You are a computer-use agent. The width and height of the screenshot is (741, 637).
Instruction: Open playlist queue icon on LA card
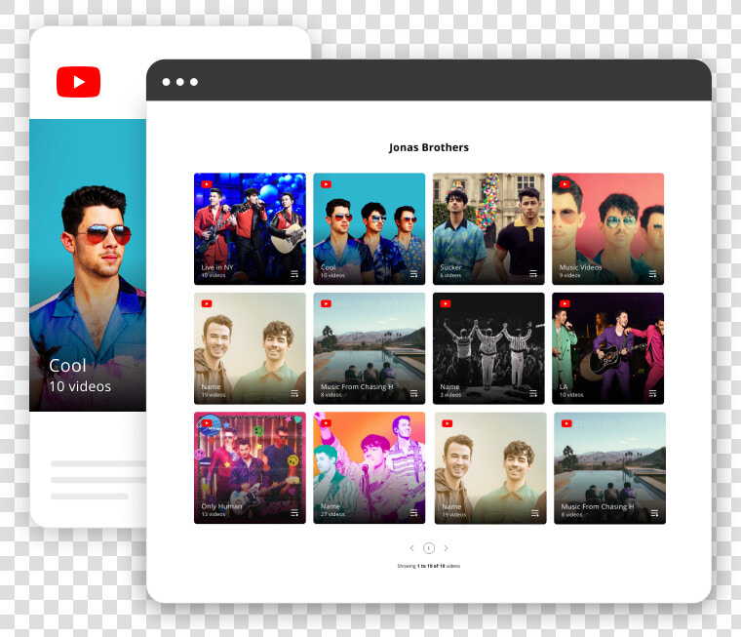[652, 393]
